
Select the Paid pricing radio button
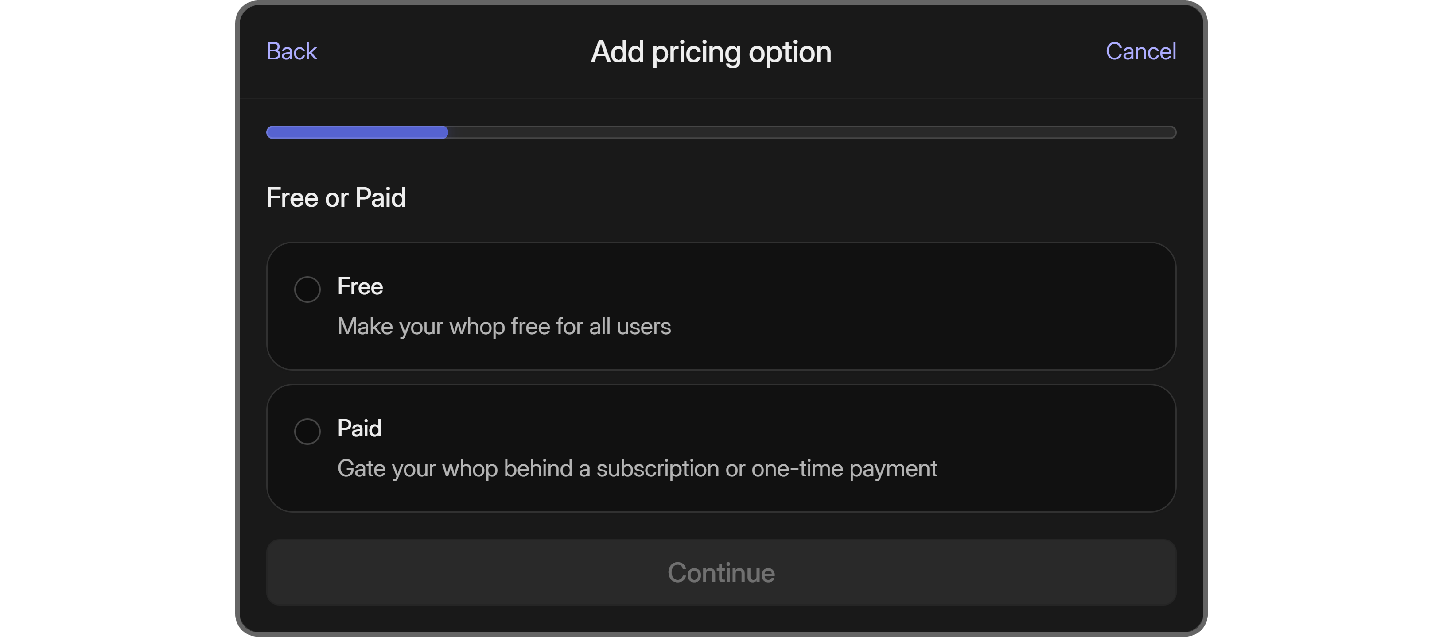[x=307, y=431]
